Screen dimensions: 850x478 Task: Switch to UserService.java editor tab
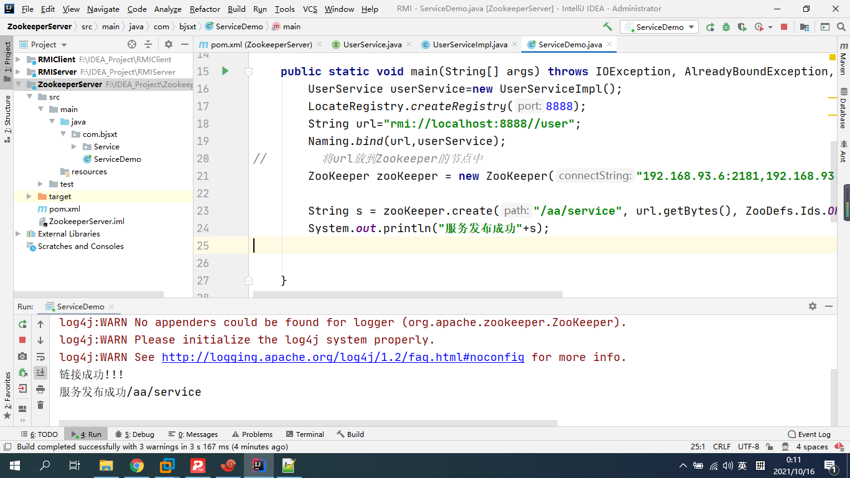[x=372, y=44]
